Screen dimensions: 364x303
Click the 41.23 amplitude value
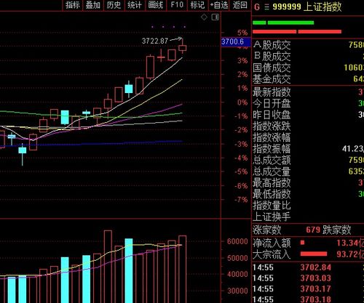pyautogui.click(x=353, y=148)
